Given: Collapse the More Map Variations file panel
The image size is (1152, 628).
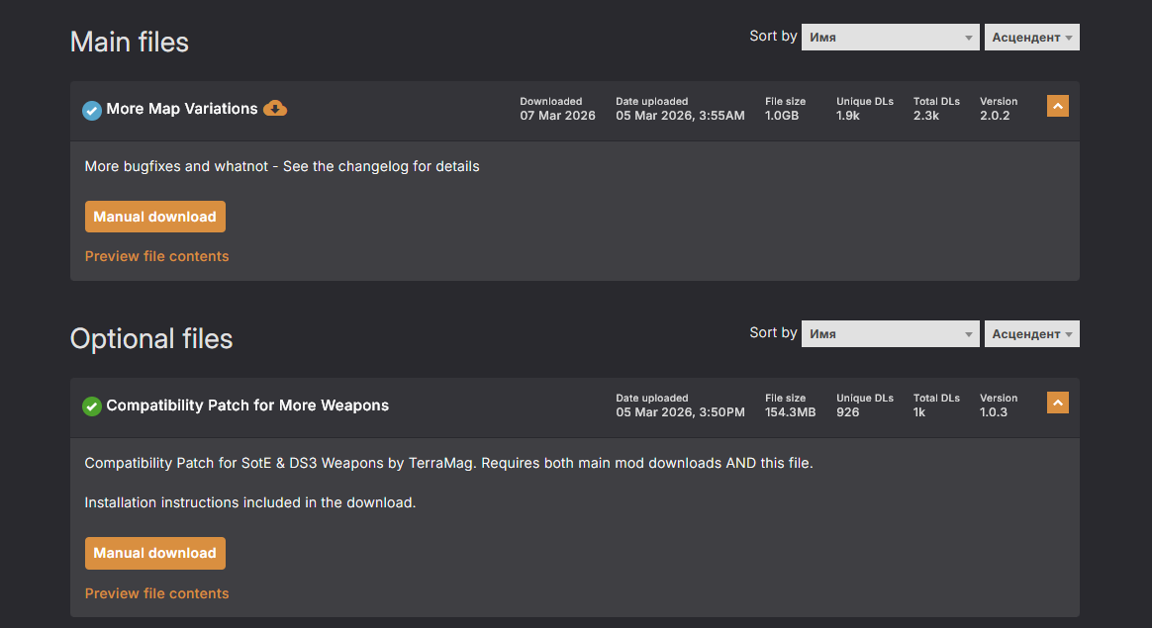Looking at the screenshot, I should tap(1057, 106).
